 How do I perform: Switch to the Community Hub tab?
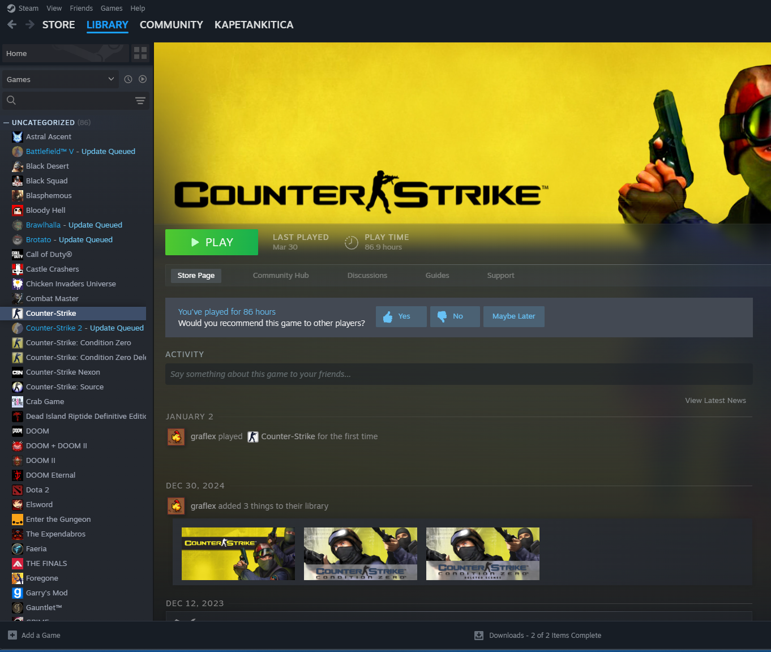(x=281, y=276)
